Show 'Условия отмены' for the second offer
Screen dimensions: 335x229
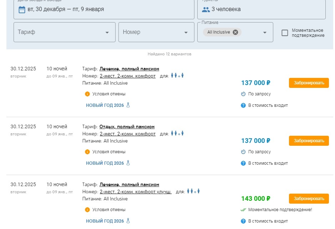[109, 152]
